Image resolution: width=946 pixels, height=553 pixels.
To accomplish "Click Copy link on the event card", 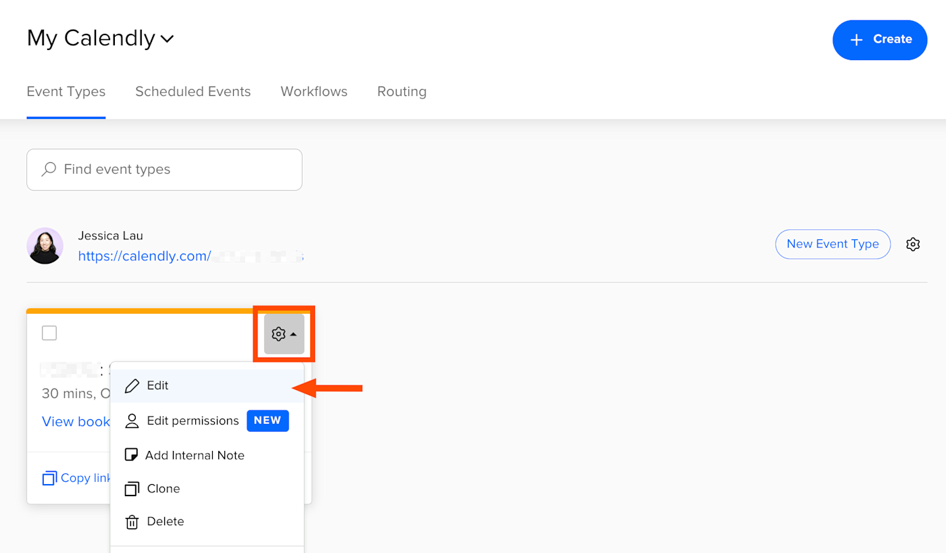I will coord(76,478).
